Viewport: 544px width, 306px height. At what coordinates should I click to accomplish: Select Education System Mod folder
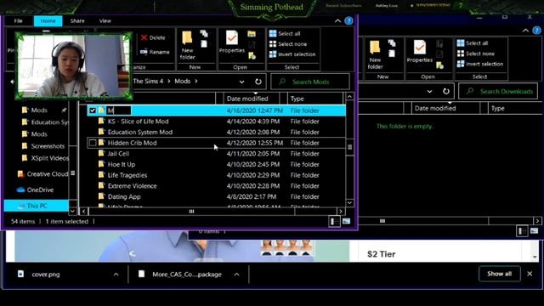click(139, 133)
